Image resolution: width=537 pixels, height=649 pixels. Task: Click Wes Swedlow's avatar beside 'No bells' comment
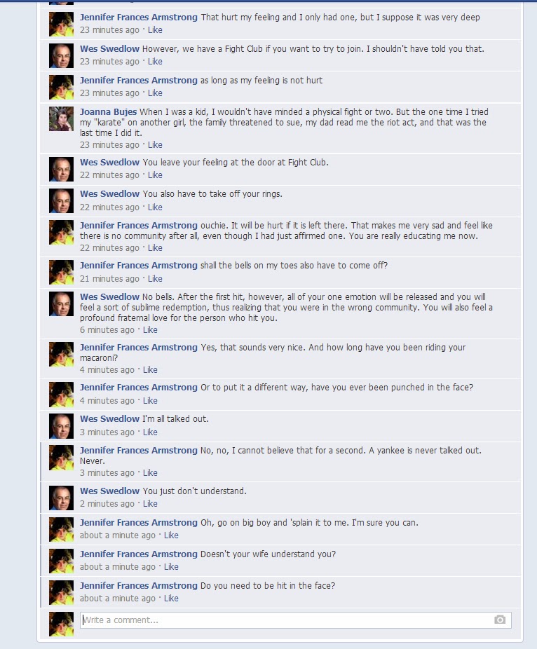coord(61,303)
